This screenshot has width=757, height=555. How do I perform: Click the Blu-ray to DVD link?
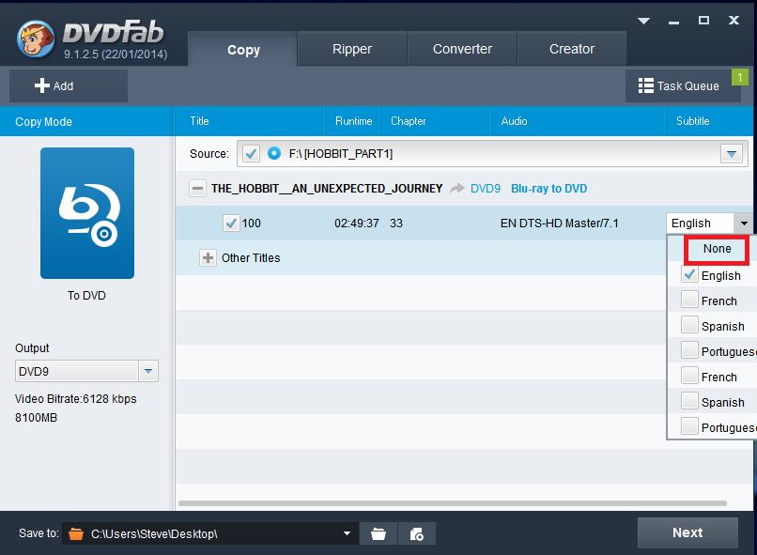tap(548, 188)
